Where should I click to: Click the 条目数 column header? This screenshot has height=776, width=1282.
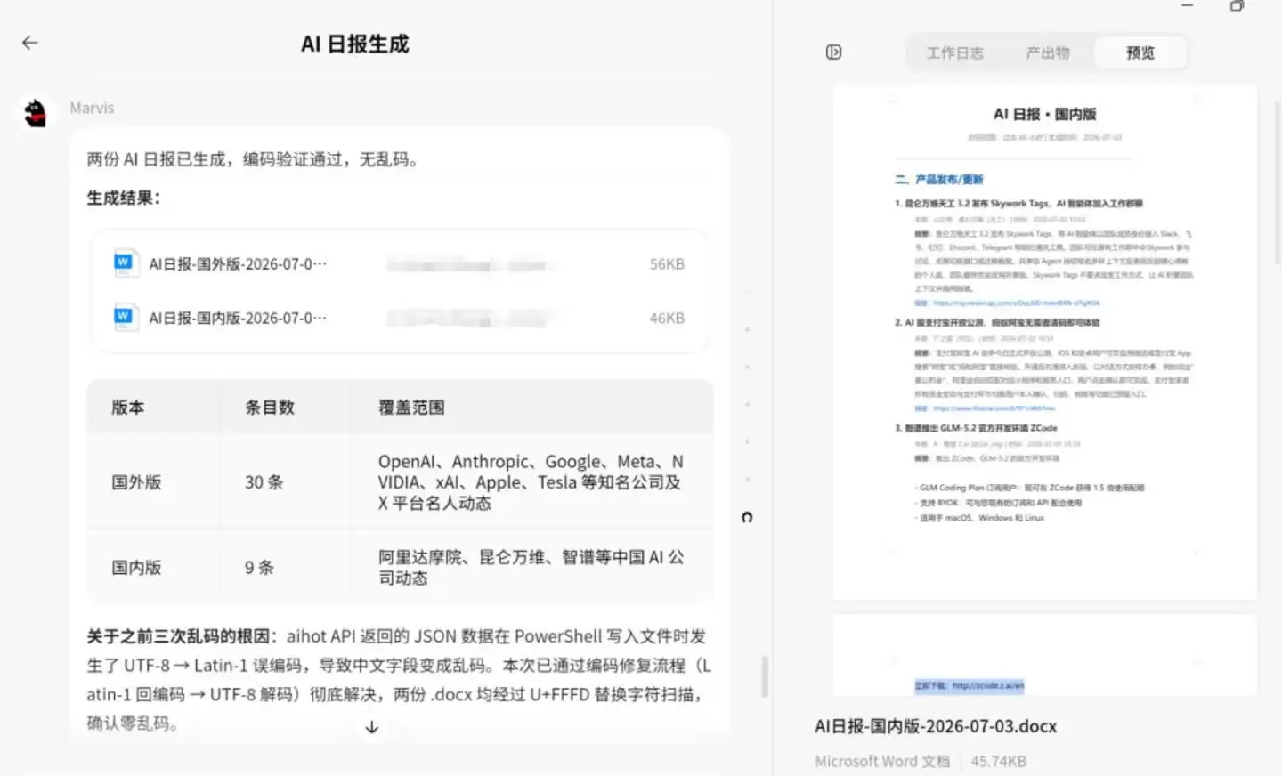tap(270, 408)
